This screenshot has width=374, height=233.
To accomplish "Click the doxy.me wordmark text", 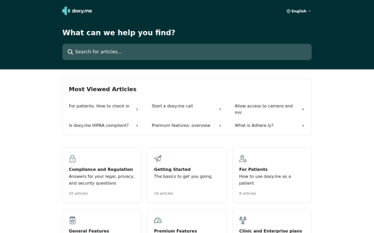I will click(x=82, y=11).
